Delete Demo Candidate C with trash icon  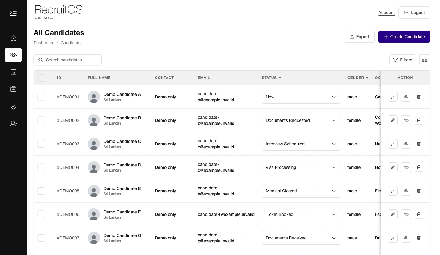(x=419, y=144)
